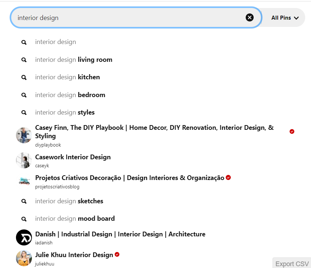Select 'interior design kitchen' suggestion

point(67,77)
